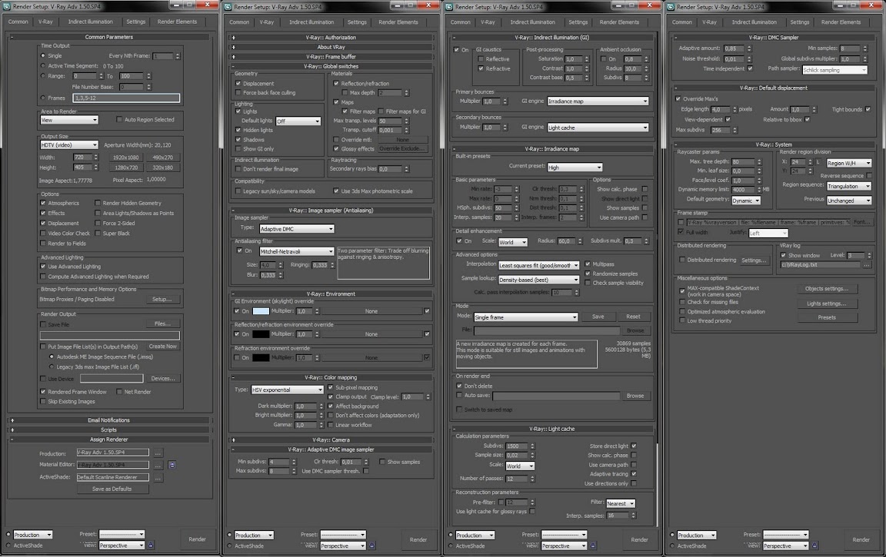Increase Max. tree depth spinner arrow

point(759,161)
